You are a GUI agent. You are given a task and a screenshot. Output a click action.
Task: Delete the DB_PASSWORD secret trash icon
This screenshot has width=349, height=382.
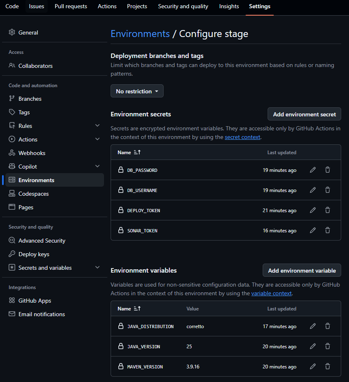click(328, 170)
